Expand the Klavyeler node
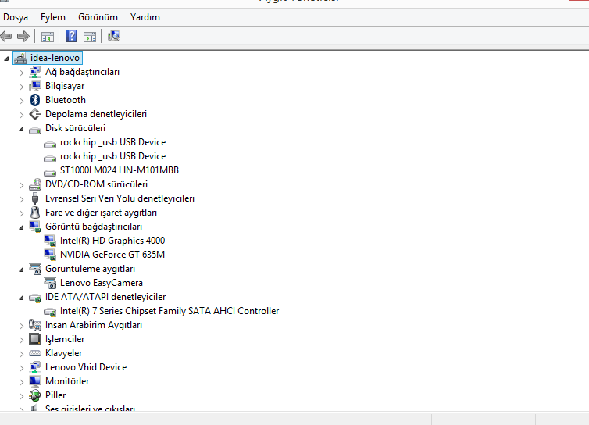589x425 pixels. pyautogui.click(x=21, y=354)
